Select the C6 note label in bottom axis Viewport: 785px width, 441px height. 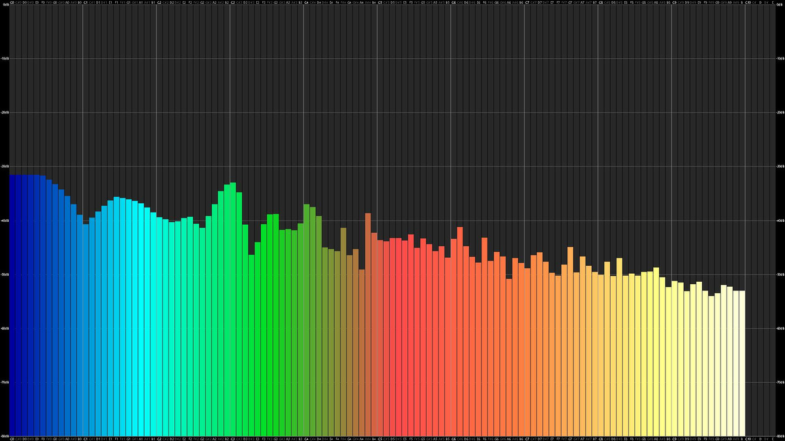(454, 439)
